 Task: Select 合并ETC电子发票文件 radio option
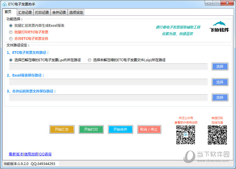pyautogui.click(x=11, y=39)
